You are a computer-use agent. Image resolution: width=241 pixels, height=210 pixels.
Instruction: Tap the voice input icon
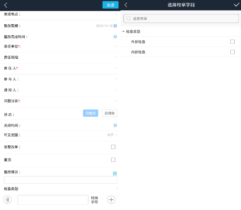(7, 200)
